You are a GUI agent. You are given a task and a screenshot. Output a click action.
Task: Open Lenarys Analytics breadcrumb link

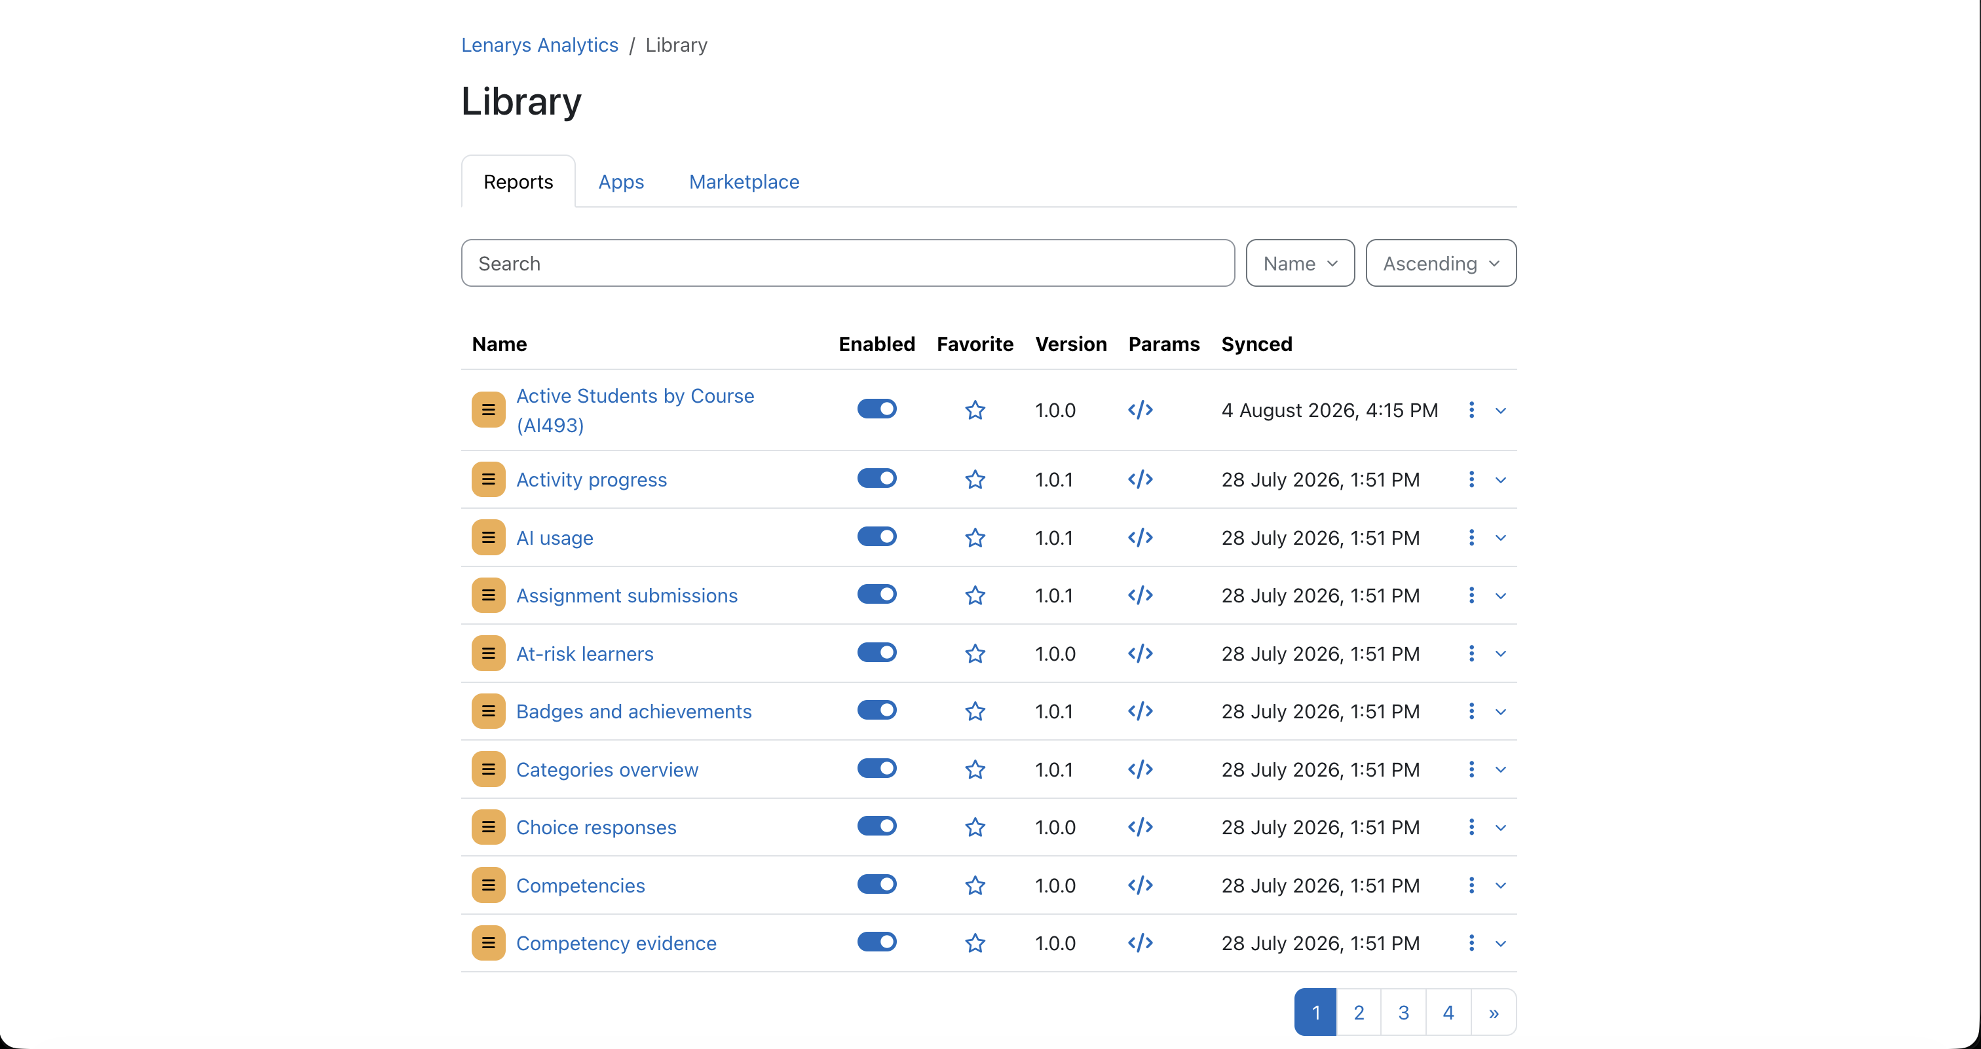tap(539, 45)
